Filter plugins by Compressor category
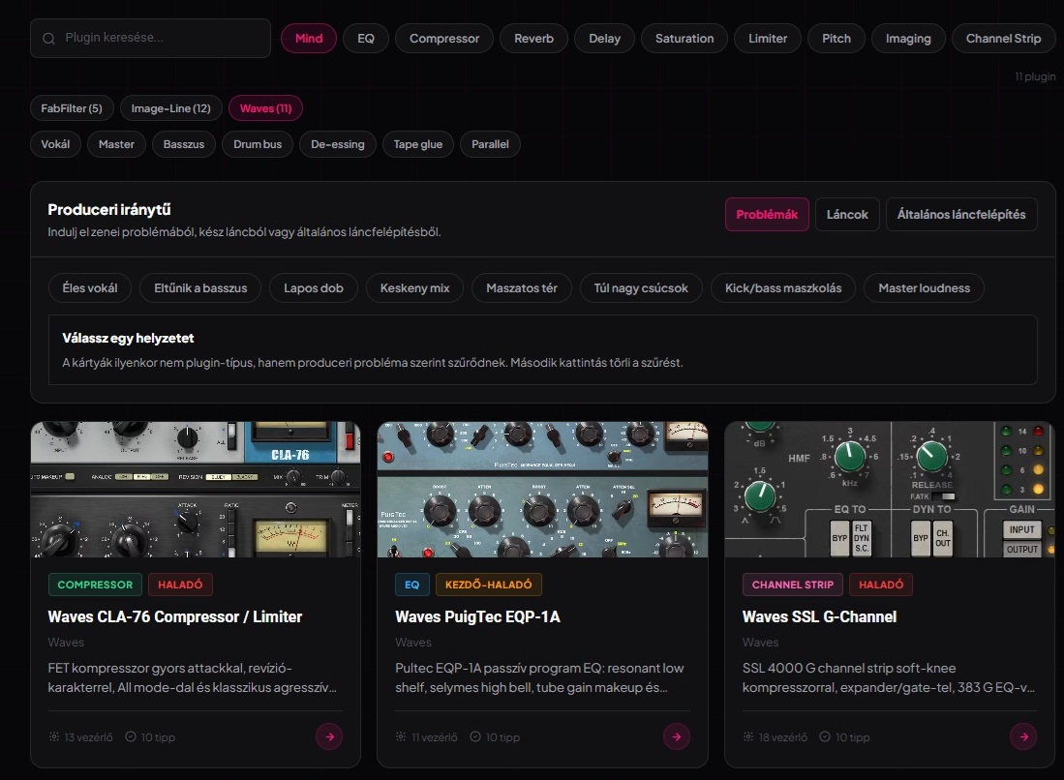This screenshot has height=780, width=1064. click(x=443, y=39)
